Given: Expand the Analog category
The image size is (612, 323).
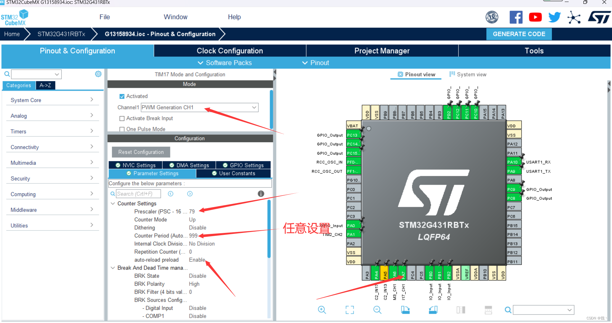Looking at the screenshot, I should point(52,116).
